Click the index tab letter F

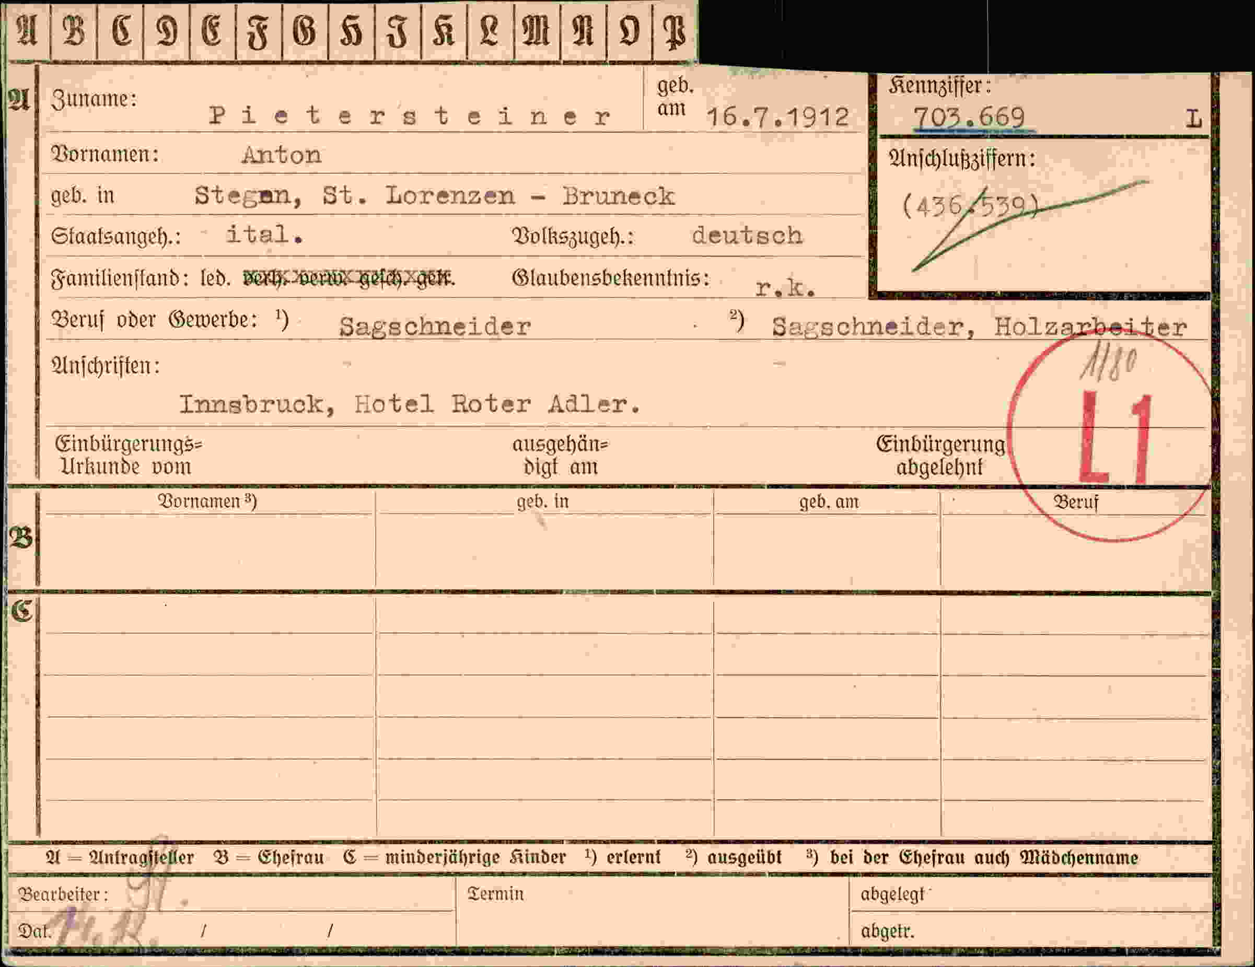pyautogui.click(x=258, y=32)
